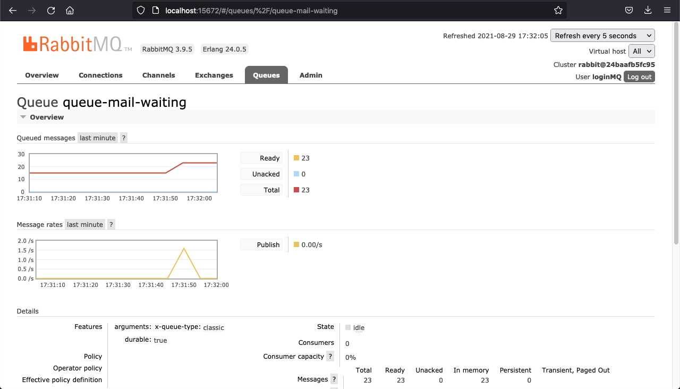Screen dimensions: 680x389
Task: Toggle the Ready series in chart
Action: pos(261,158)
